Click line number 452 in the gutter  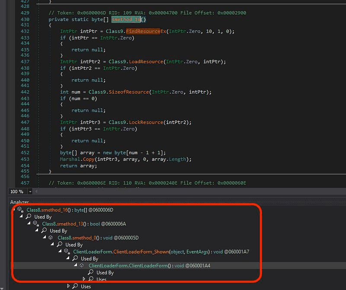pos(25,153)
